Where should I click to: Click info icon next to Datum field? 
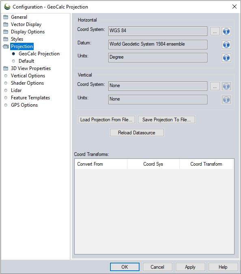(x=226, y=44)
